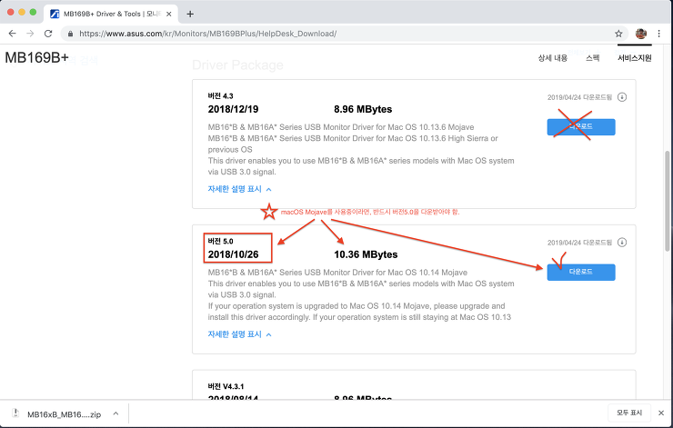Click the browser forward arrow
Viewport: 673px width, 428px height.
(x=30, y=34)
